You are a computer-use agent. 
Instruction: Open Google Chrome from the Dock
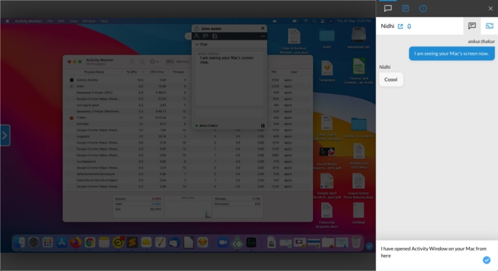tap(90, 242)
